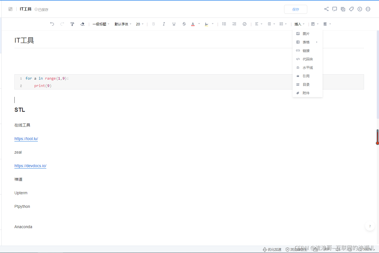Choose 链接 from the insert menu
The image size is (379, 253).
pyautogui.click(x=308, y=51)
